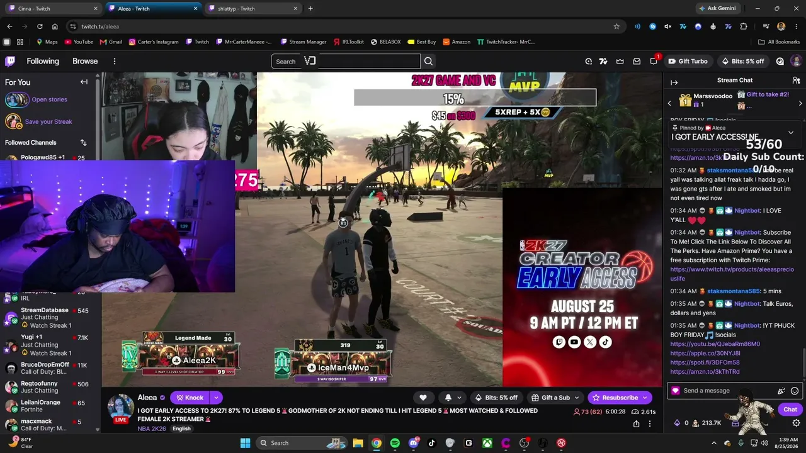This screenshot has height=453, width=806.
Task: Open the Ask Gemini button
Action: tap(717, 9)
